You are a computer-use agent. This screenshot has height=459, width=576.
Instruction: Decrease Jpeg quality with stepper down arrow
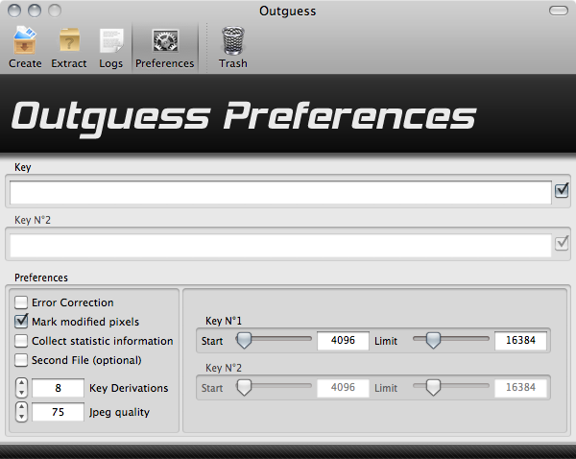point(22,417)
